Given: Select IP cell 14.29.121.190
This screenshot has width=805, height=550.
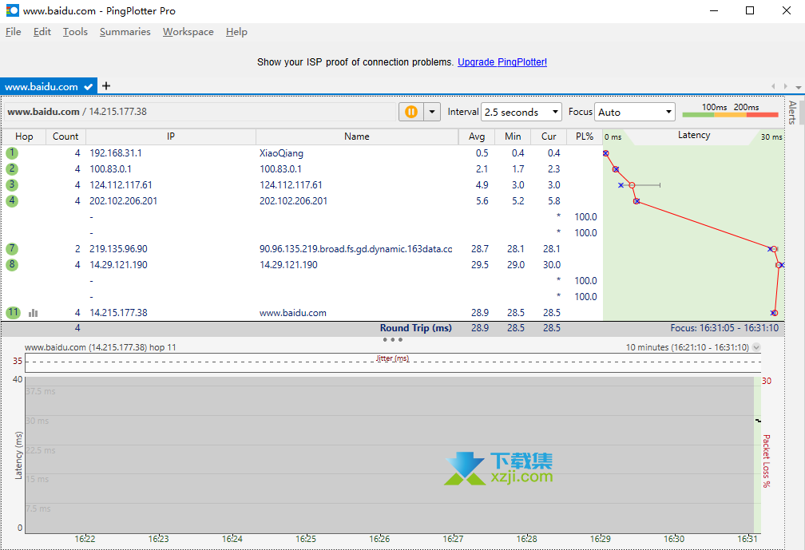Looking at the screenshot, I should tap(118, 265).
